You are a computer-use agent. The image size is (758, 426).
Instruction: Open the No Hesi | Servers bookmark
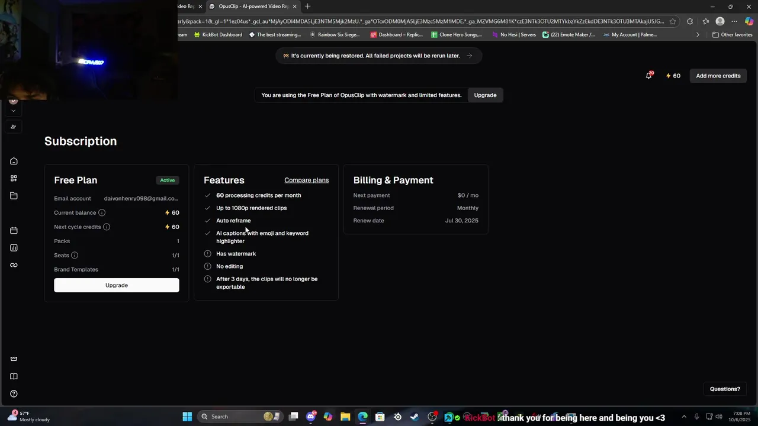tap(514, 34)
